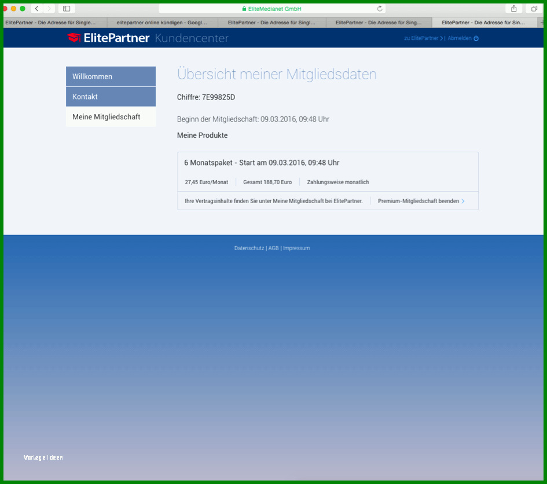Click the EliteMedianet GmbH address bar
The width and height of the screenshot is (547, 484).
click(x=272, y=9)
